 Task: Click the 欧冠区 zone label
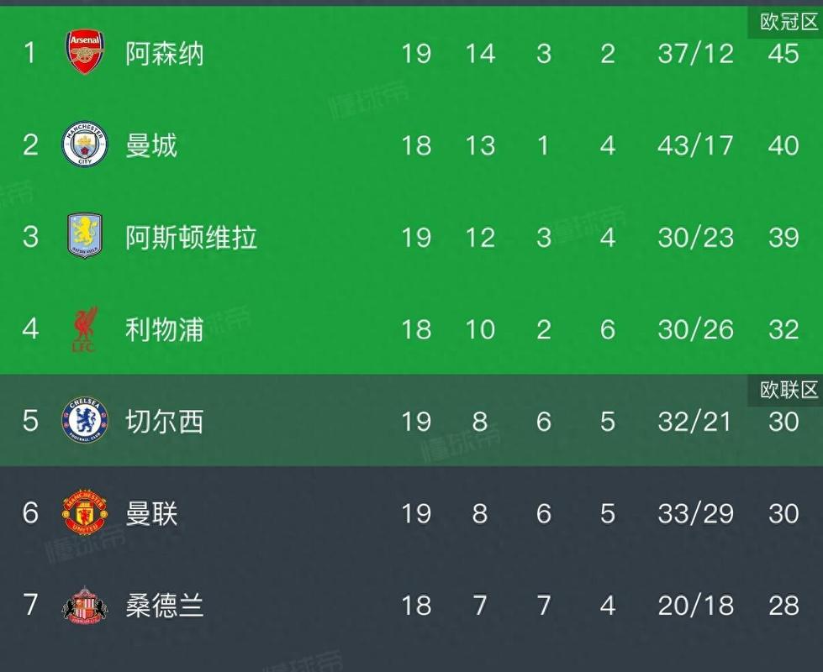point(788,23)
